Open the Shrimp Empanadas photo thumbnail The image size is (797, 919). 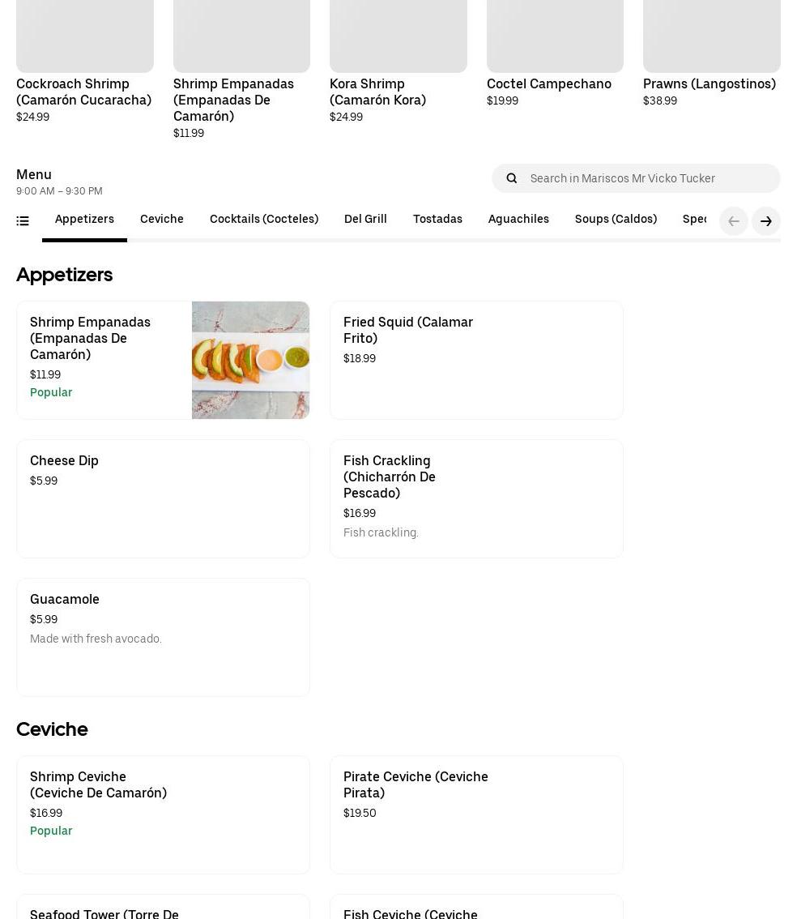pyautogui.click(x=250, y=360)
